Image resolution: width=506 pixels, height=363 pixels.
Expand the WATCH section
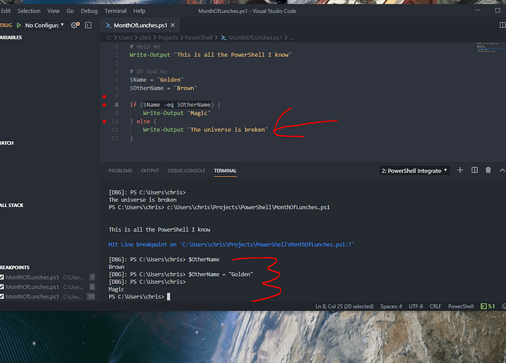click(7, 143)
